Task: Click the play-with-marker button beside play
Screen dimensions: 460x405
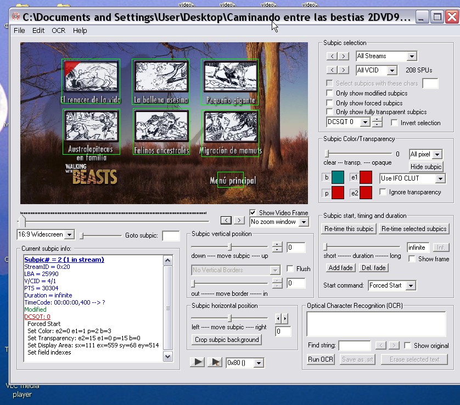Action: [x=215, y=362]
